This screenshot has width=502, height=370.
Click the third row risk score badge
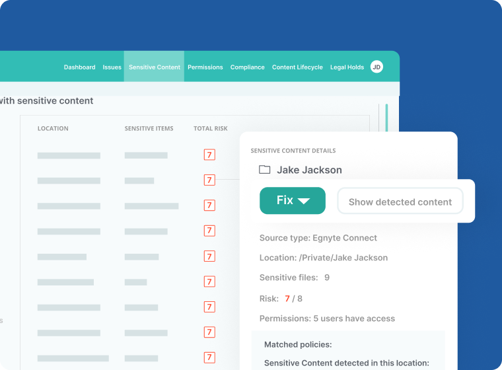[x=209, y=205]
